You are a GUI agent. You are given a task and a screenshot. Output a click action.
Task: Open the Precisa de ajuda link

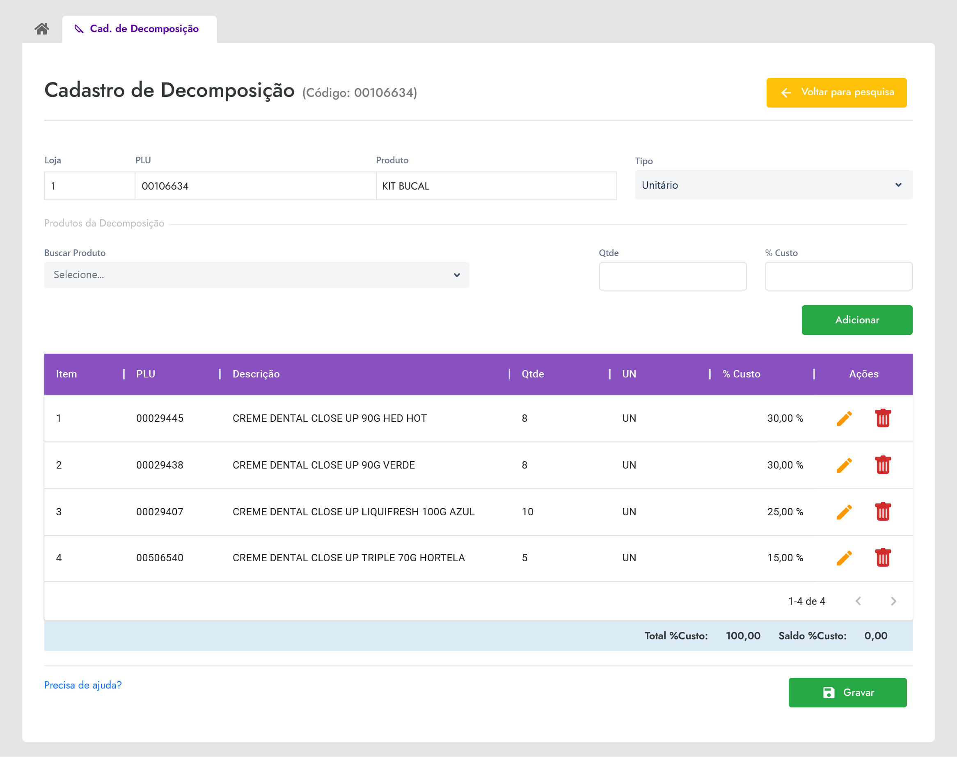coord(83,685)
